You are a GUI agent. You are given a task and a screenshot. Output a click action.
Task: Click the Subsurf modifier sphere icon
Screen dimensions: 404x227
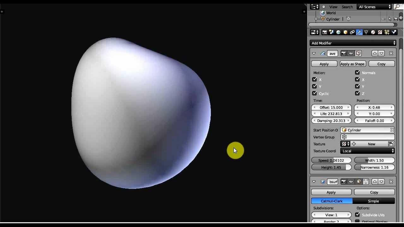pos(323,182)
